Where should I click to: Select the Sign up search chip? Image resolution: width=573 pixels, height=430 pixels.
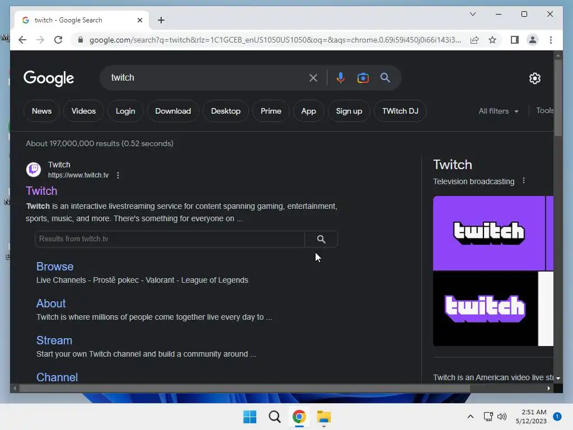pyautogui.click(x=349, y=111)
